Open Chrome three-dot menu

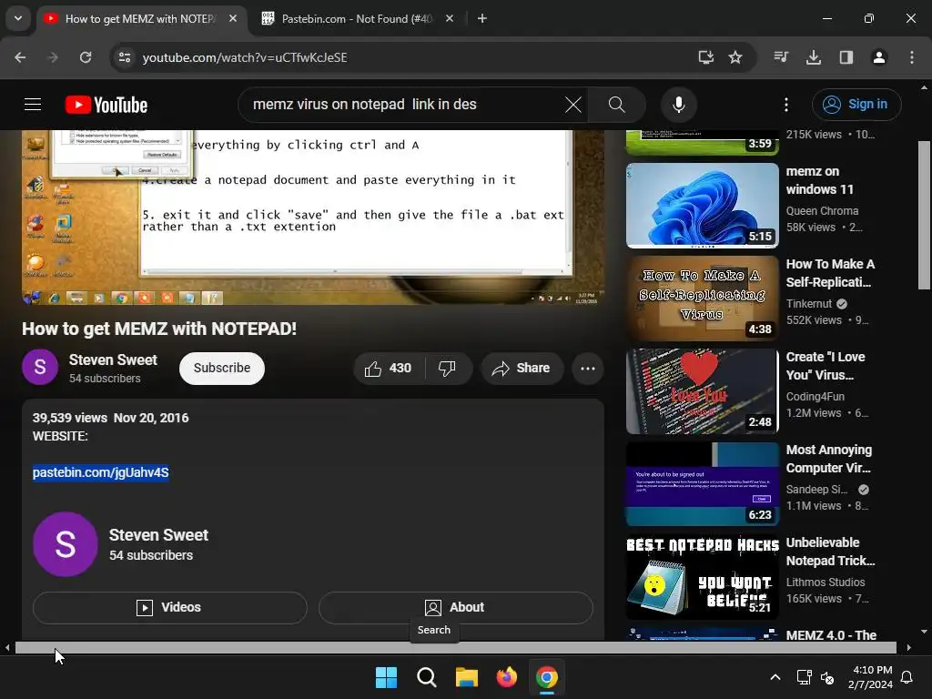(x=911, y=57)
